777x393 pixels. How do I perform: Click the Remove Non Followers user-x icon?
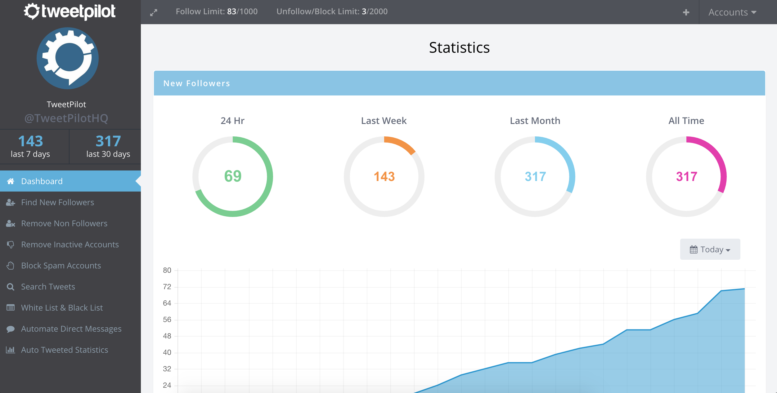pos(11,223)
